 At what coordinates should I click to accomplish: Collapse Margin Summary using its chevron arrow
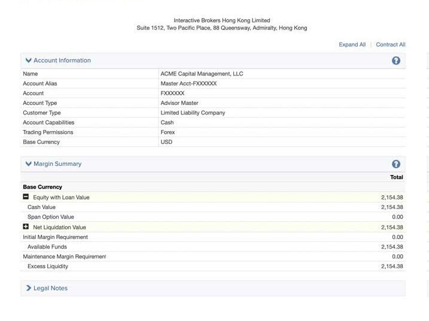pyautogui.click(x=28, y=164)
